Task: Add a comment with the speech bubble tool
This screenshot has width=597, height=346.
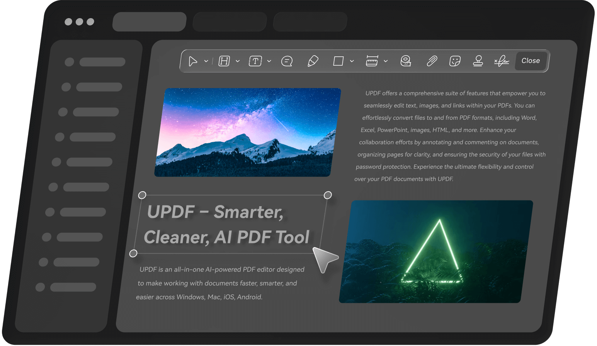Action: [x=287, y=61]
